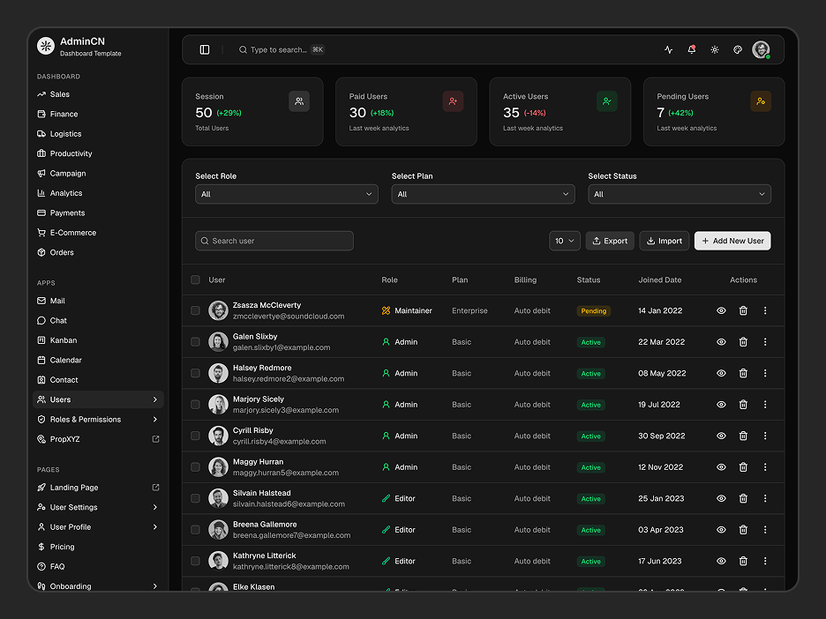Click the AdminCN logo icon

pyautogui.click(x=46, y=46)
